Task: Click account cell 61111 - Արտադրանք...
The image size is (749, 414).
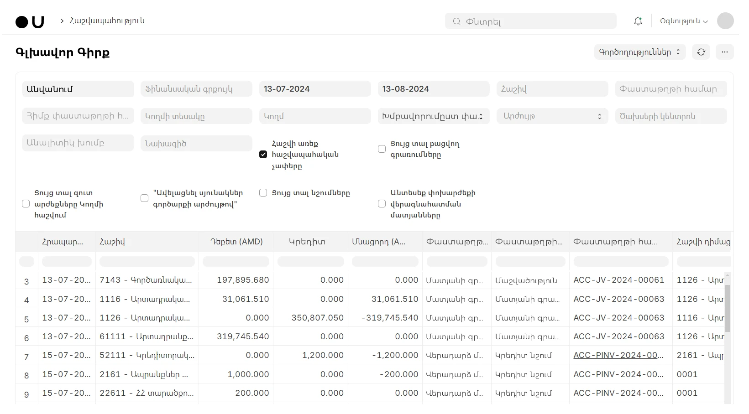Action: (147, 336)
